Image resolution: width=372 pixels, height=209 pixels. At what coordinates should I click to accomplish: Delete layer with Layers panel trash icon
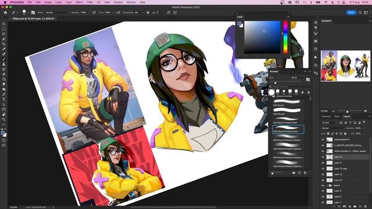tap(366, 207)
